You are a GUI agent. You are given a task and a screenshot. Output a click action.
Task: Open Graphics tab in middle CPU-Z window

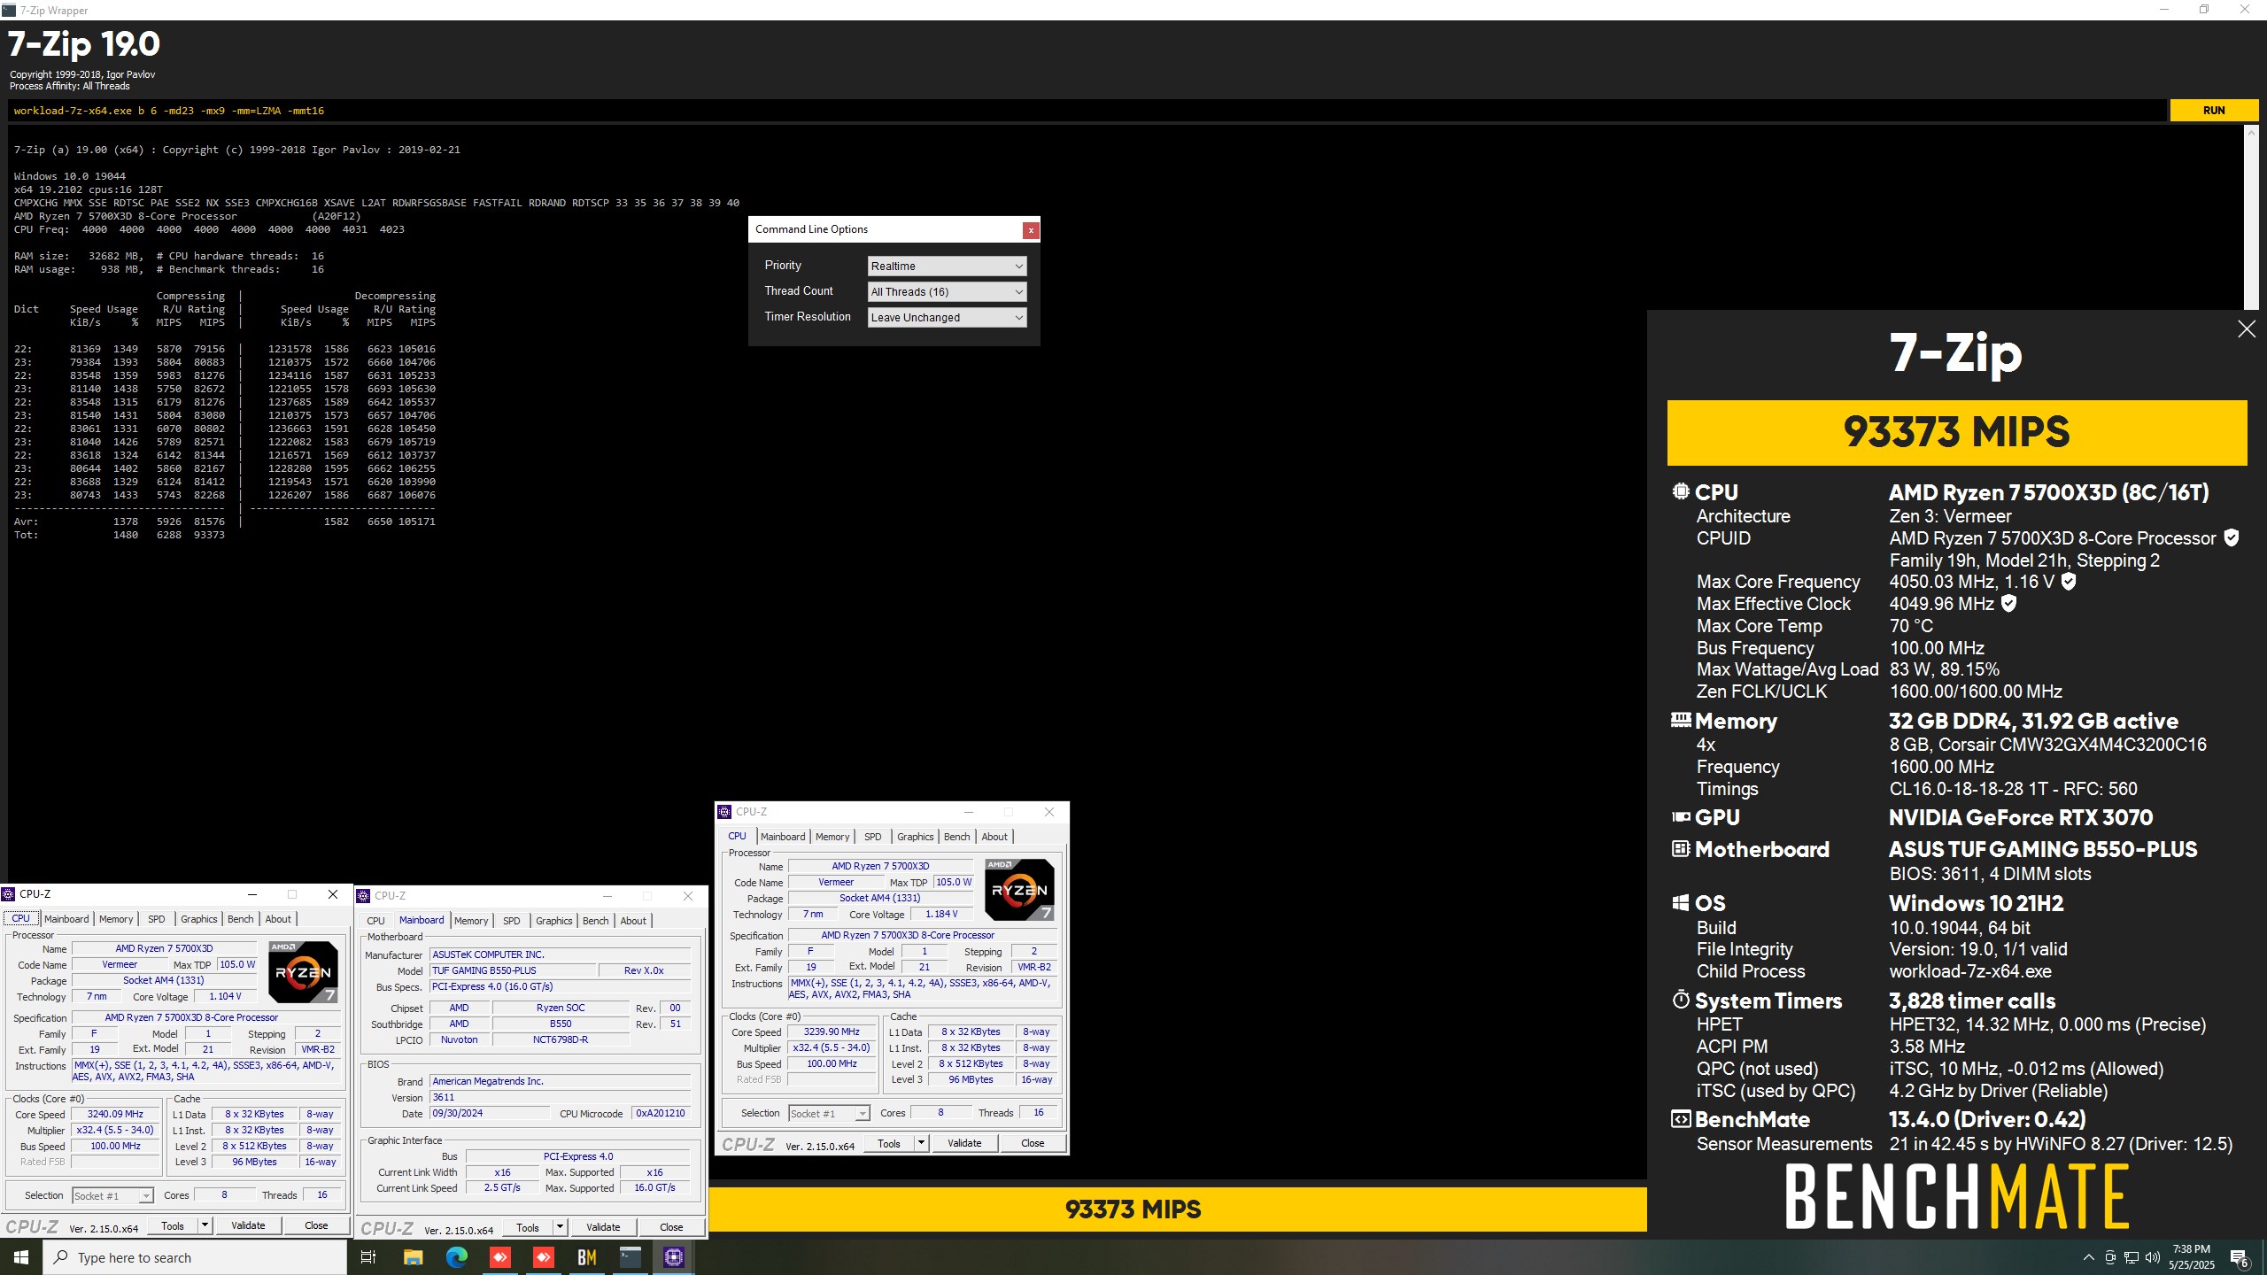554,921
